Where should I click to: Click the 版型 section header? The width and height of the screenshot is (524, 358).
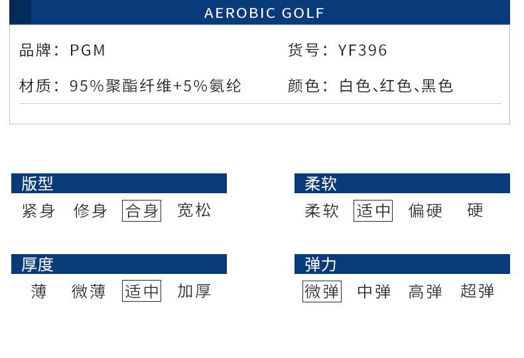(119, 183)
